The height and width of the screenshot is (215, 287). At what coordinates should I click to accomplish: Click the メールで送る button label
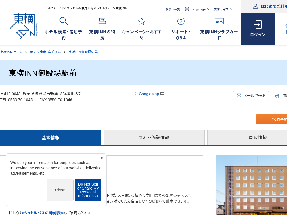(x=254, y=96)
